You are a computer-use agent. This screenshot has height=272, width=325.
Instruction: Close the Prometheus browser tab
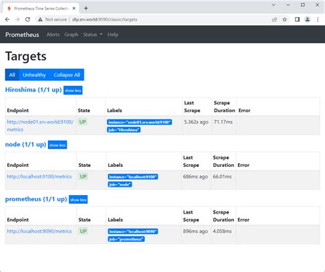(74, 8)
